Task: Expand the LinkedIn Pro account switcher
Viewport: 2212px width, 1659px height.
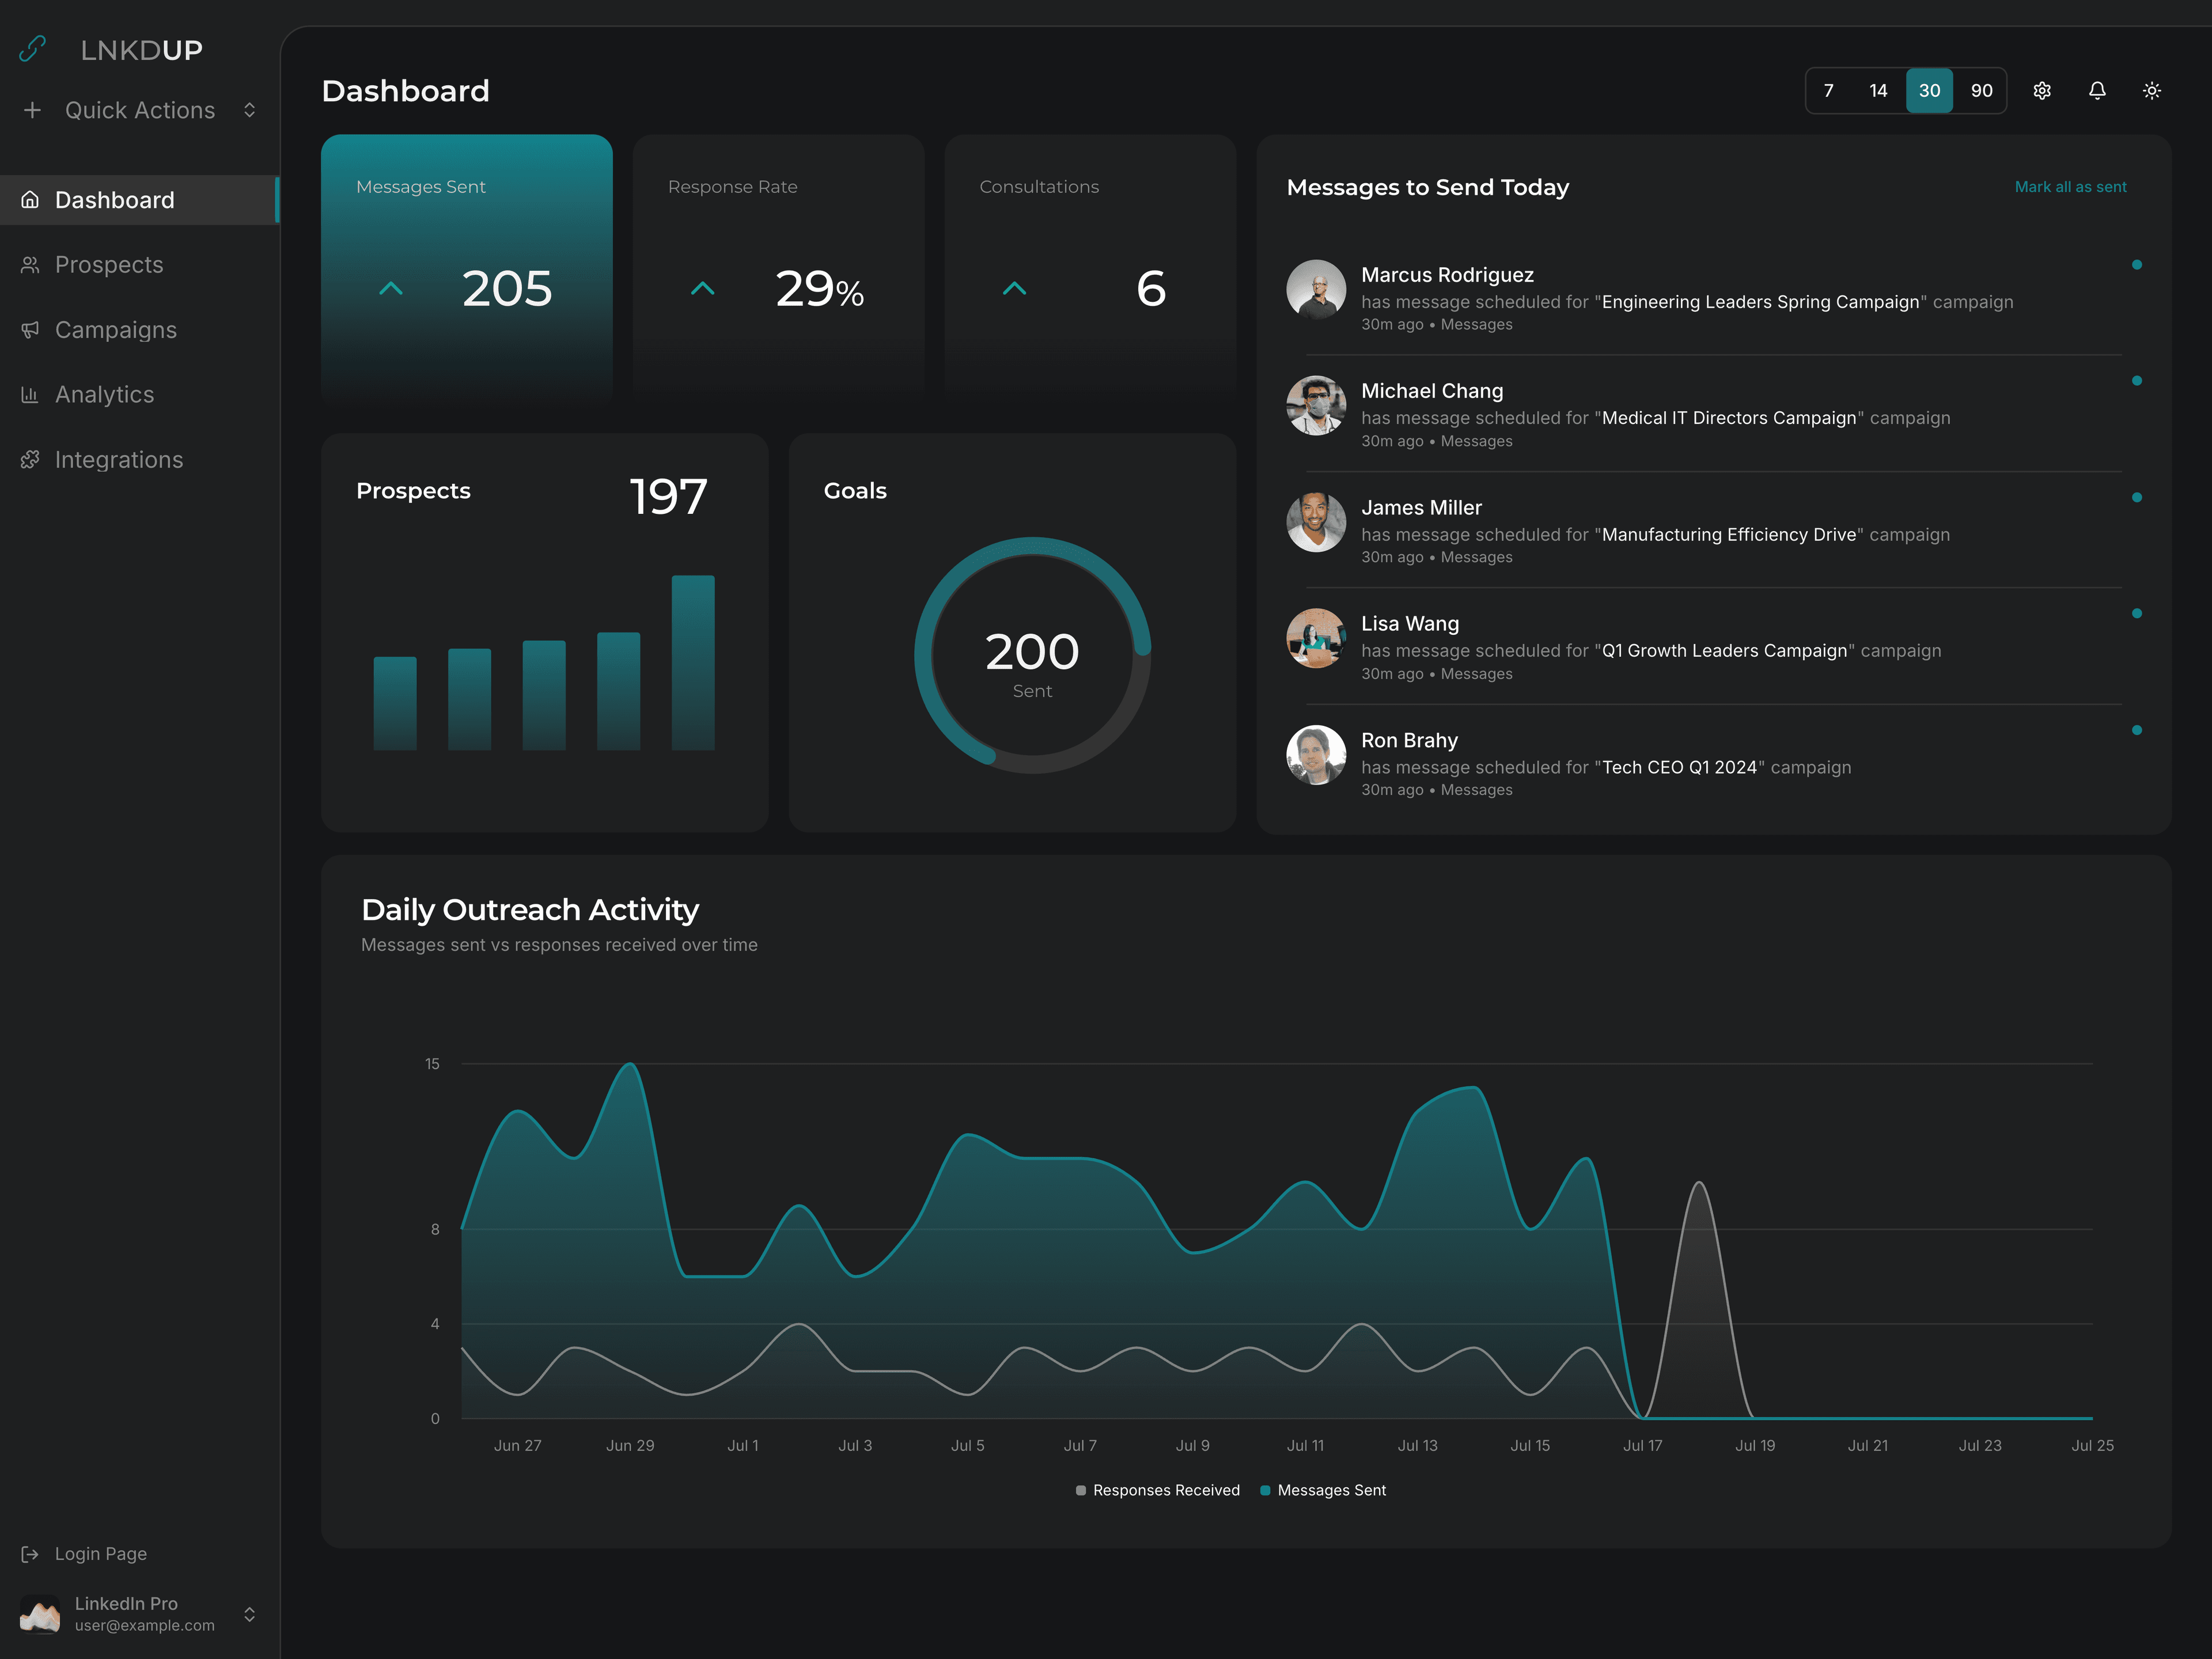Action: click(249, 1614)
